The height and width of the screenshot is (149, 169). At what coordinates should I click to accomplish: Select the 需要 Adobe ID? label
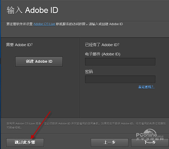tap(19, 45)
